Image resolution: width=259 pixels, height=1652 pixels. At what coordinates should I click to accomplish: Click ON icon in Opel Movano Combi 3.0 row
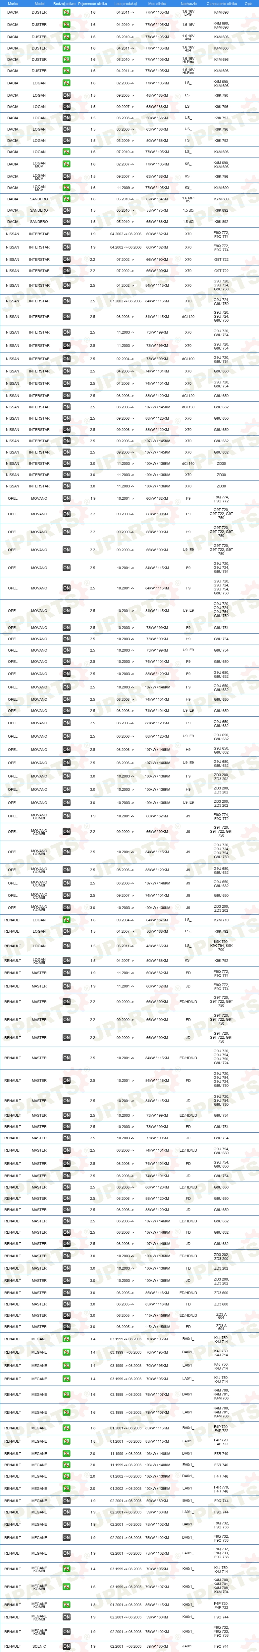(x=67, y=907)
